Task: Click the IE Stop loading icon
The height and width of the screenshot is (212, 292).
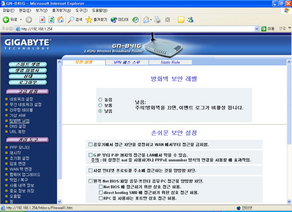Action: [x=42, y=20]
